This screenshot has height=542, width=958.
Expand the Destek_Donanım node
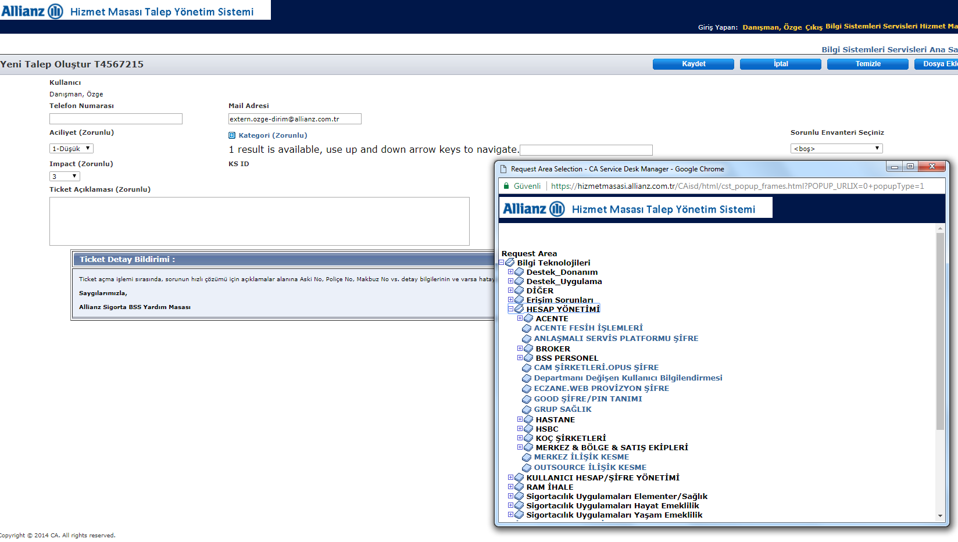point(511,272)
